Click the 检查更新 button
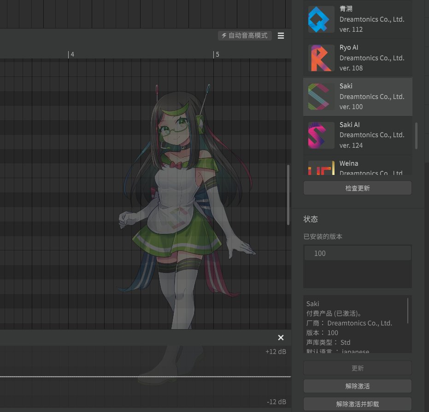 pyautogui.click(x=357, y=188)
